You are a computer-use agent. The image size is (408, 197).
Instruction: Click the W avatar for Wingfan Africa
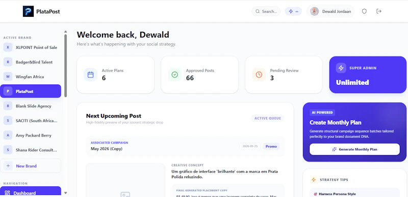8,77
